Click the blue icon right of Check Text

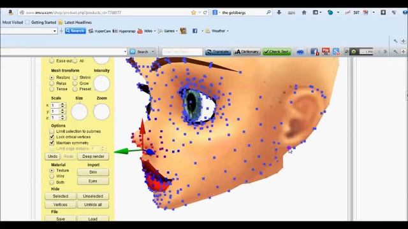tap(300, 52)
